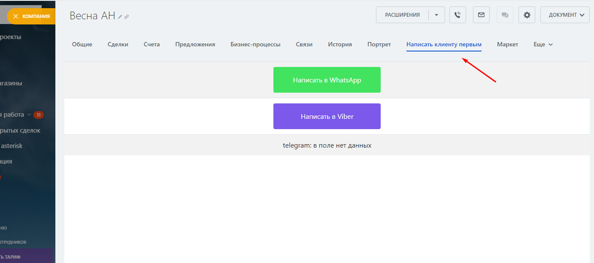This screenshot has width=594, height=263.
Task: Click the phone call icon button
Action: click(x=458, y=15)
